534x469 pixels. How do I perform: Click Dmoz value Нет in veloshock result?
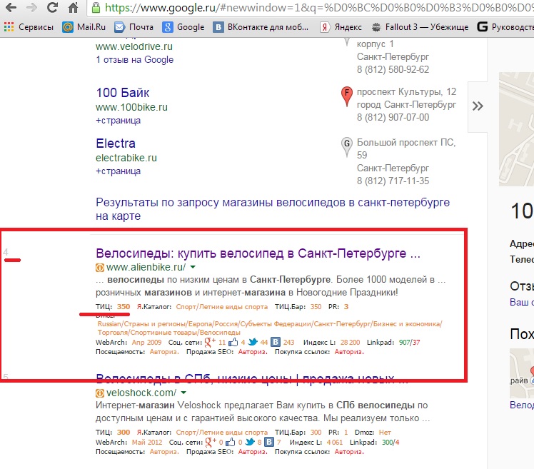pyautogui.click(x=385, y=432)
